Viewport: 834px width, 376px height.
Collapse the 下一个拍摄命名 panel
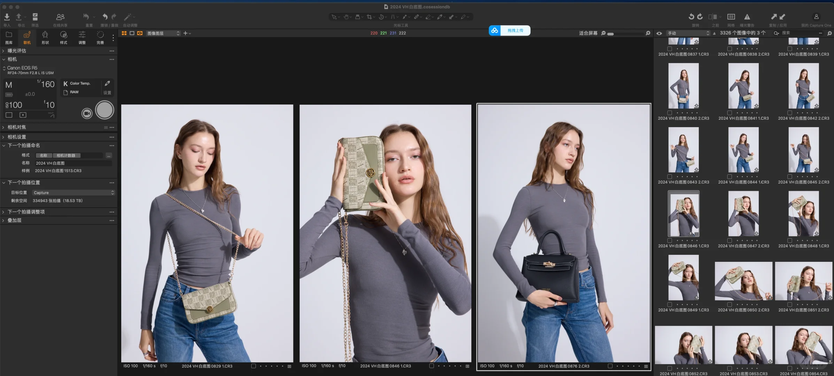(x=3, y=146)
